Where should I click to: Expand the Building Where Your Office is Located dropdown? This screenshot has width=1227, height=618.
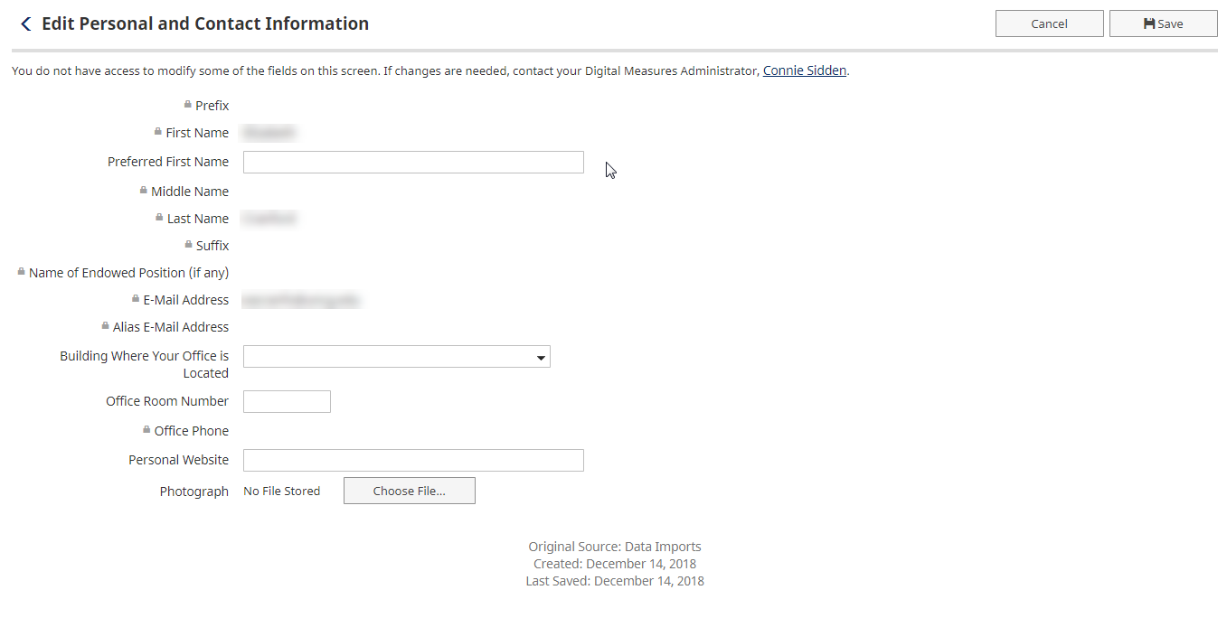tap(396, 357)
